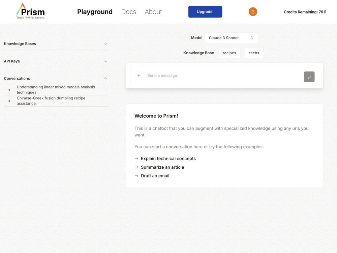Expand the Knowledge Bases section
The image size is (337, 253).
pos(56,44)
